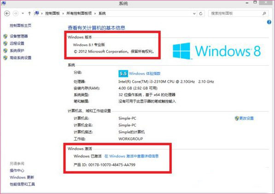The image size is (275, 194).
Task: Open help with the blue question icon
Action: pyautogui.click(x=269, y=22)
